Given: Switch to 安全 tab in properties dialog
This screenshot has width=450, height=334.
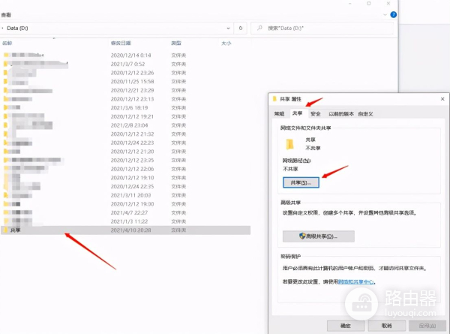Looking at the screenshot, I should pos(316,114).
